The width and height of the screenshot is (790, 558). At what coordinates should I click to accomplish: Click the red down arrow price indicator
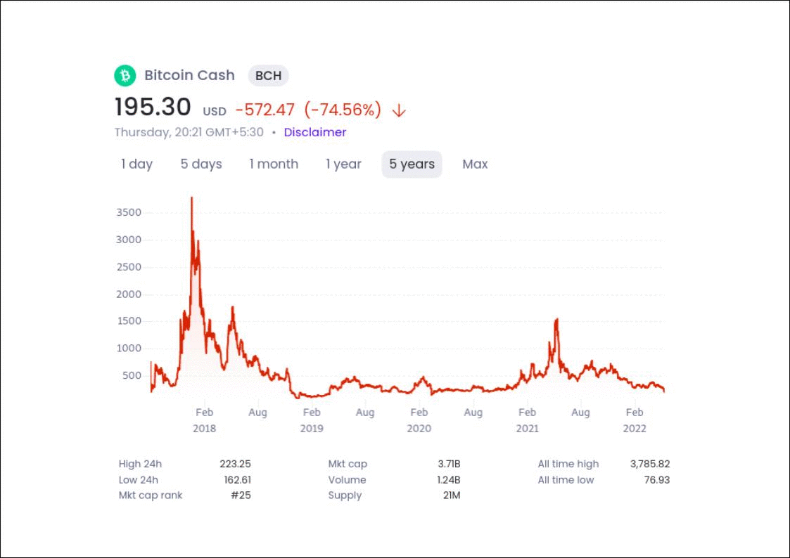click(399, 110)
